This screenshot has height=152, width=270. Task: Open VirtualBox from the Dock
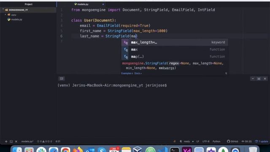click(x=138, y=149)
